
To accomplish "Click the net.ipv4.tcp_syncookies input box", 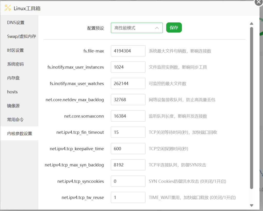I will pyautogui.click(x=128, y=181).
